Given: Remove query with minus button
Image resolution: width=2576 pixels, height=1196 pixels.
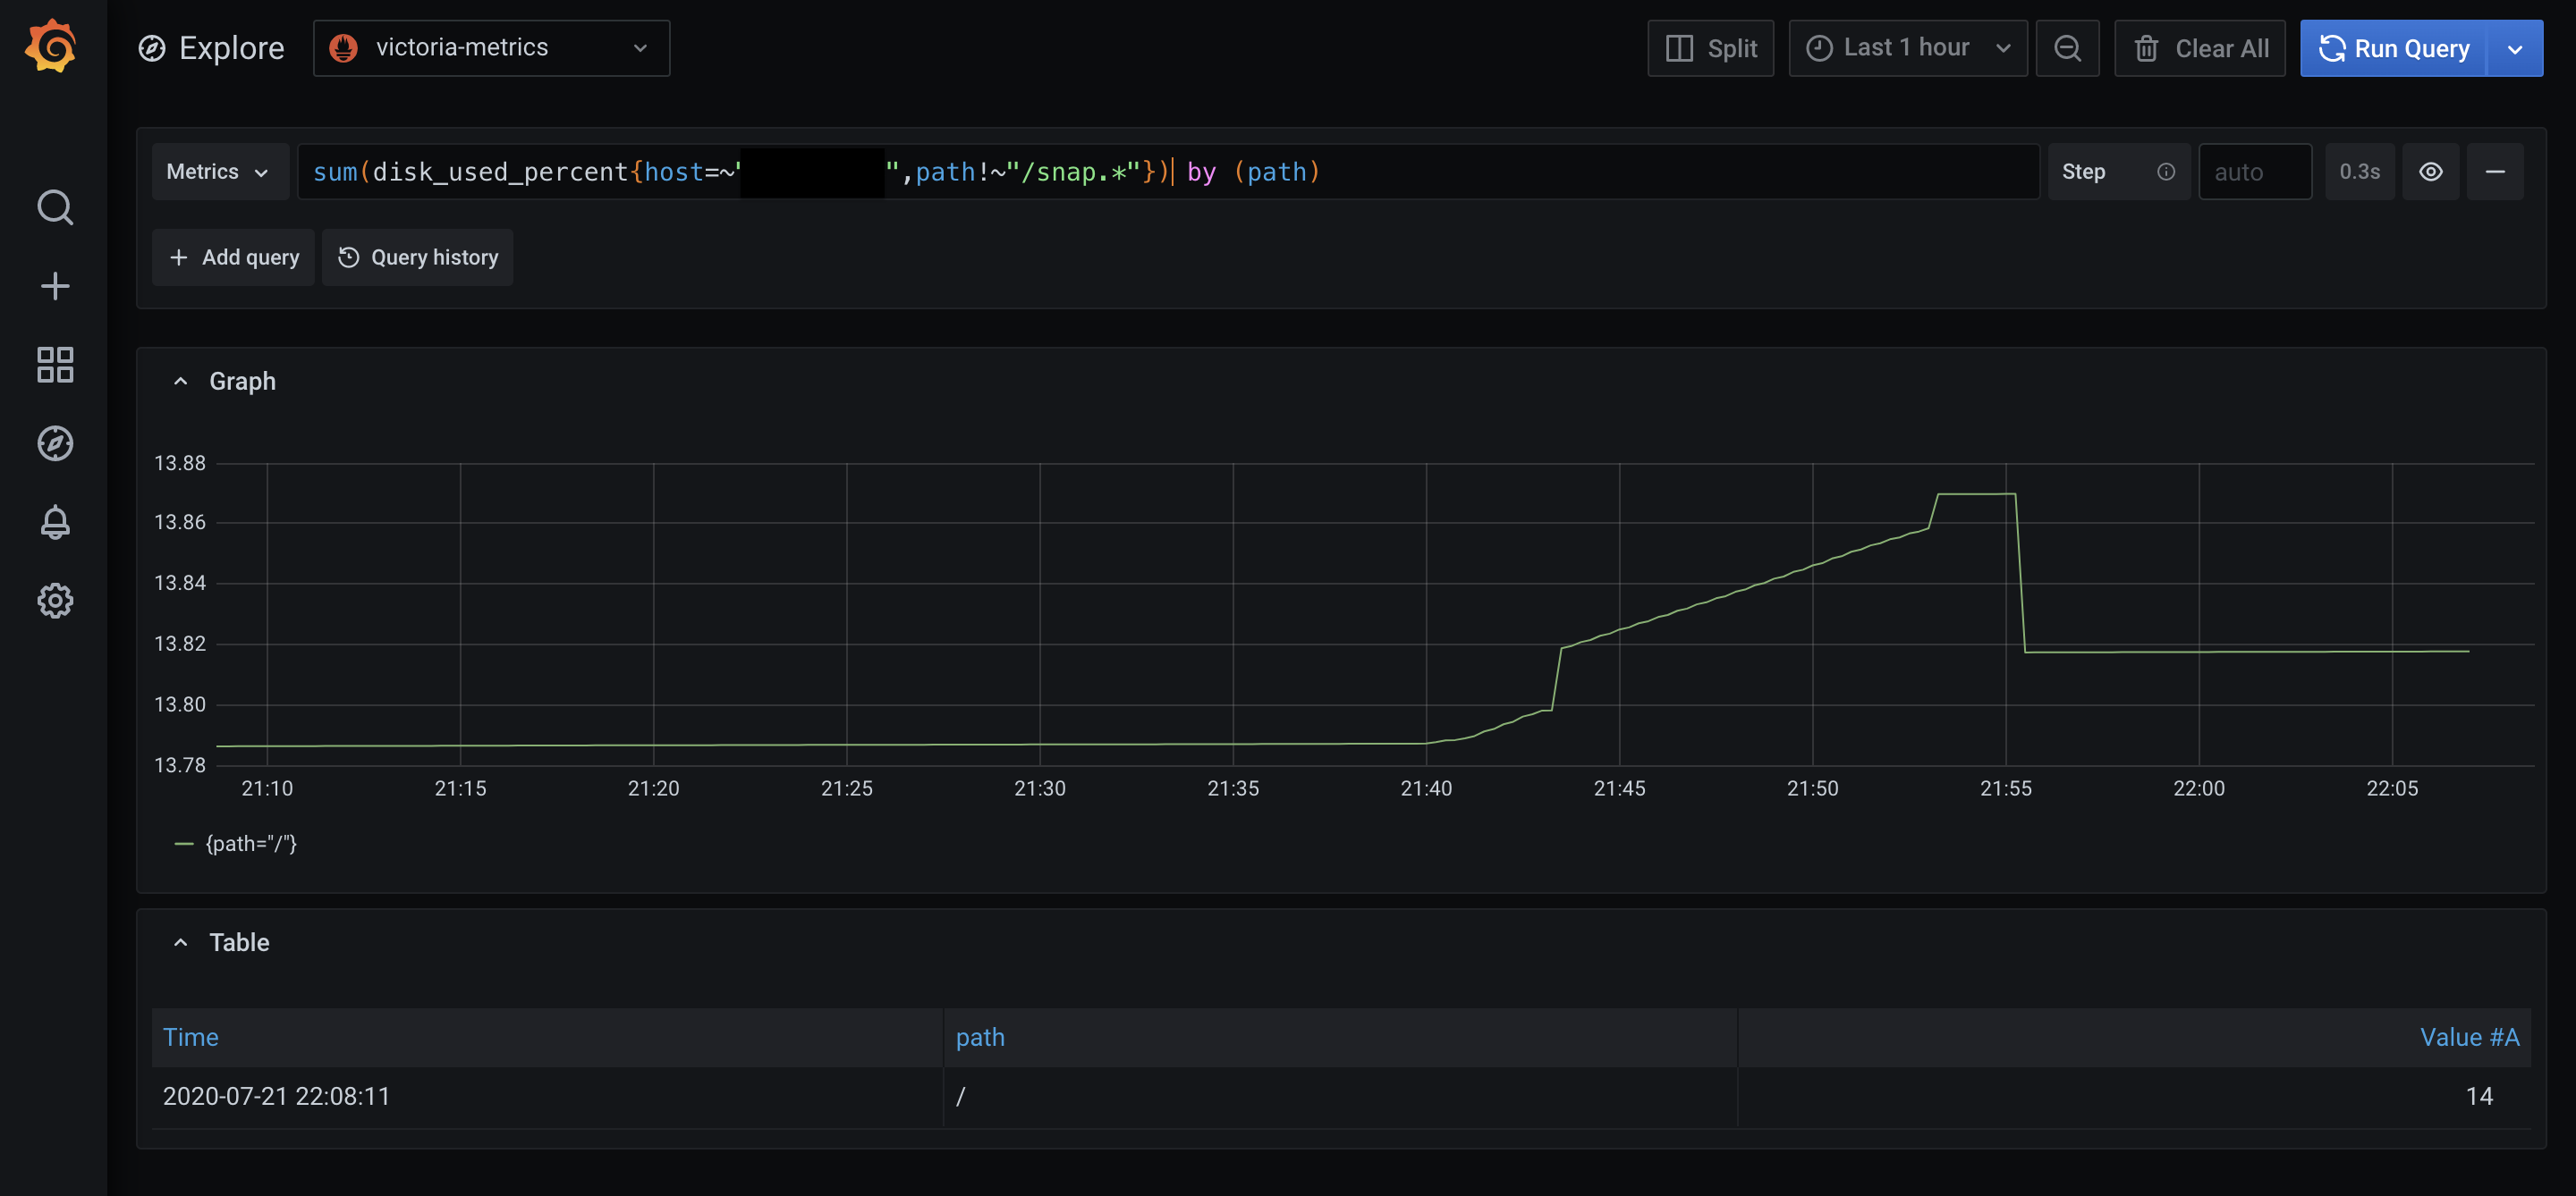Looking at the screenshot, I should point(2495,172).
